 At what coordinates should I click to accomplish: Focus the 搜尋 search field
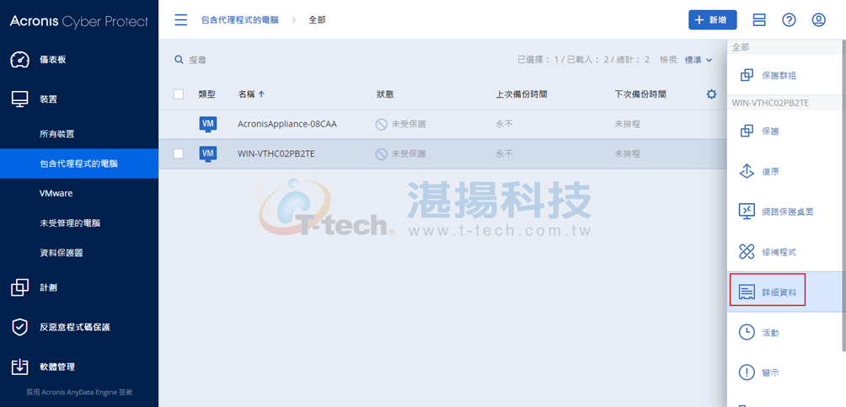coord(197,60)
